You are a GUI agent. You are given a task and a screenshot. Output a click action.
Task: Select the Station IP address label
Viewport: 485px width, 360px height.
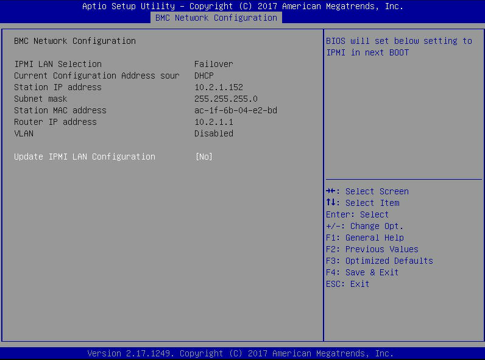[58, 87]
